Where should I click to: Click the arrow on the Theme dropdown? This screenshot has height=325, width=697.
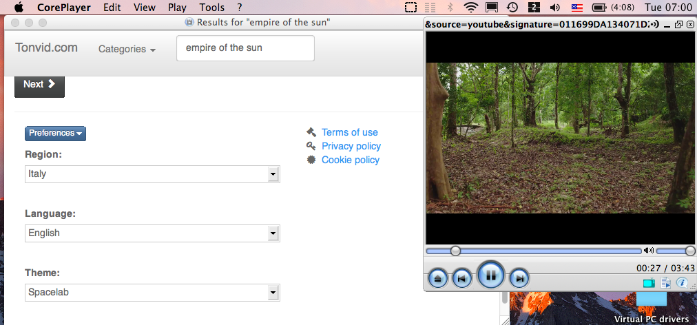273,293
